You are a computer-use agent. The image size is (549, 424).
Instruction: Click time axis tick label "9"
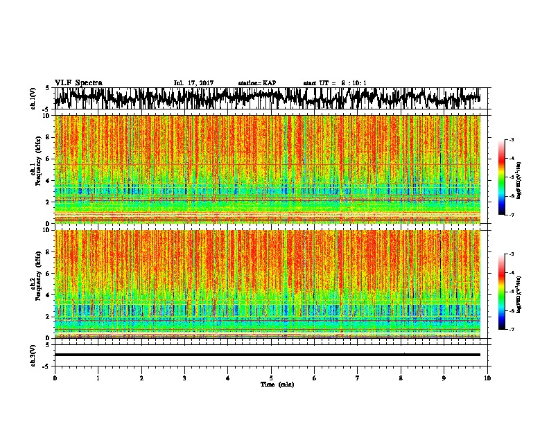[x=444, y=378]
